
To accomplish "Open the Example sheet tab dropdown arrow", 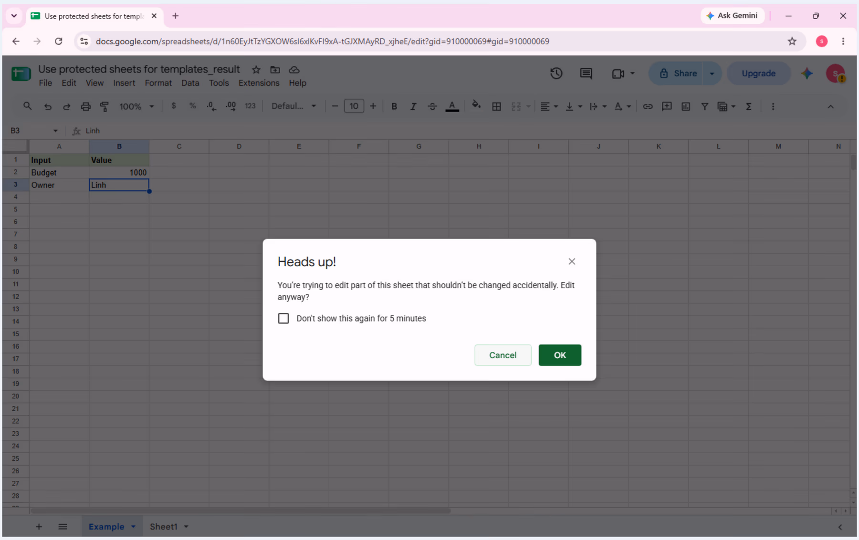I will [134, 527].
